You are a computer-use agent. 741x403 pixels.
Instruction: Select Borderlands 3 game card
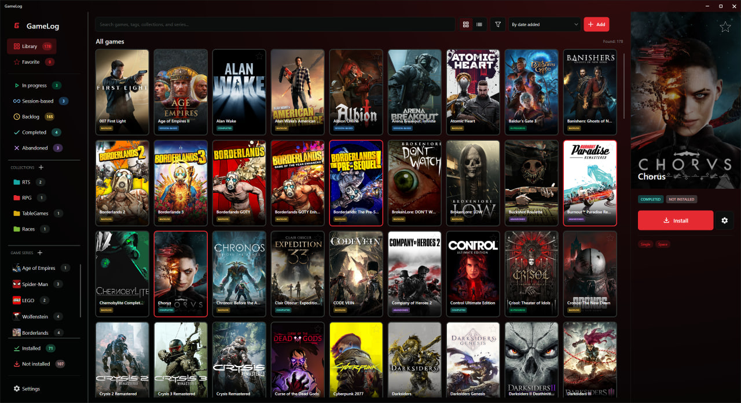click(181, 183)
